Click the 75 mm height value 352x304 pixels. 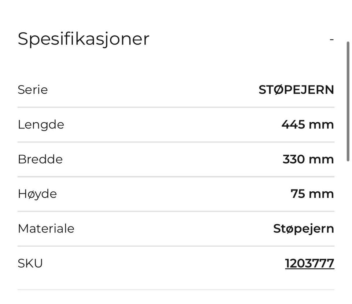tap(312, 193)
